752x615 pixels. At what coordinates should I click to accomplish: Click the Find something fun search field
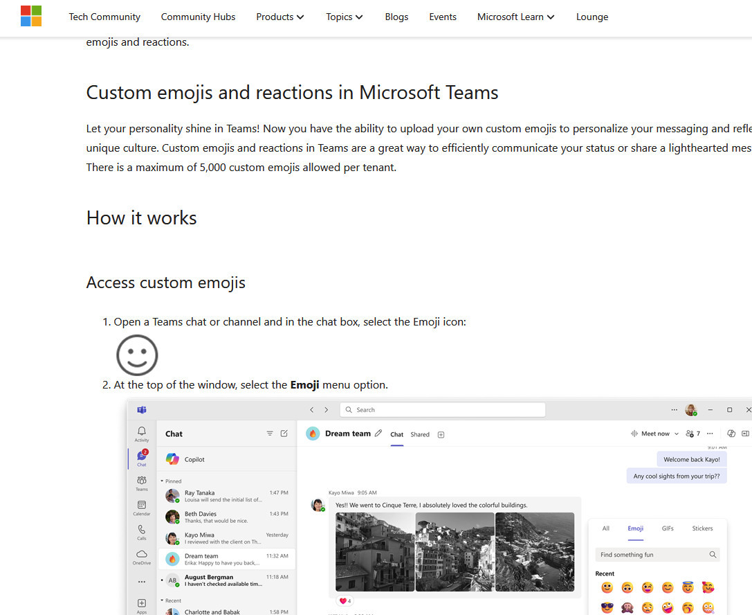pos(650,555)
